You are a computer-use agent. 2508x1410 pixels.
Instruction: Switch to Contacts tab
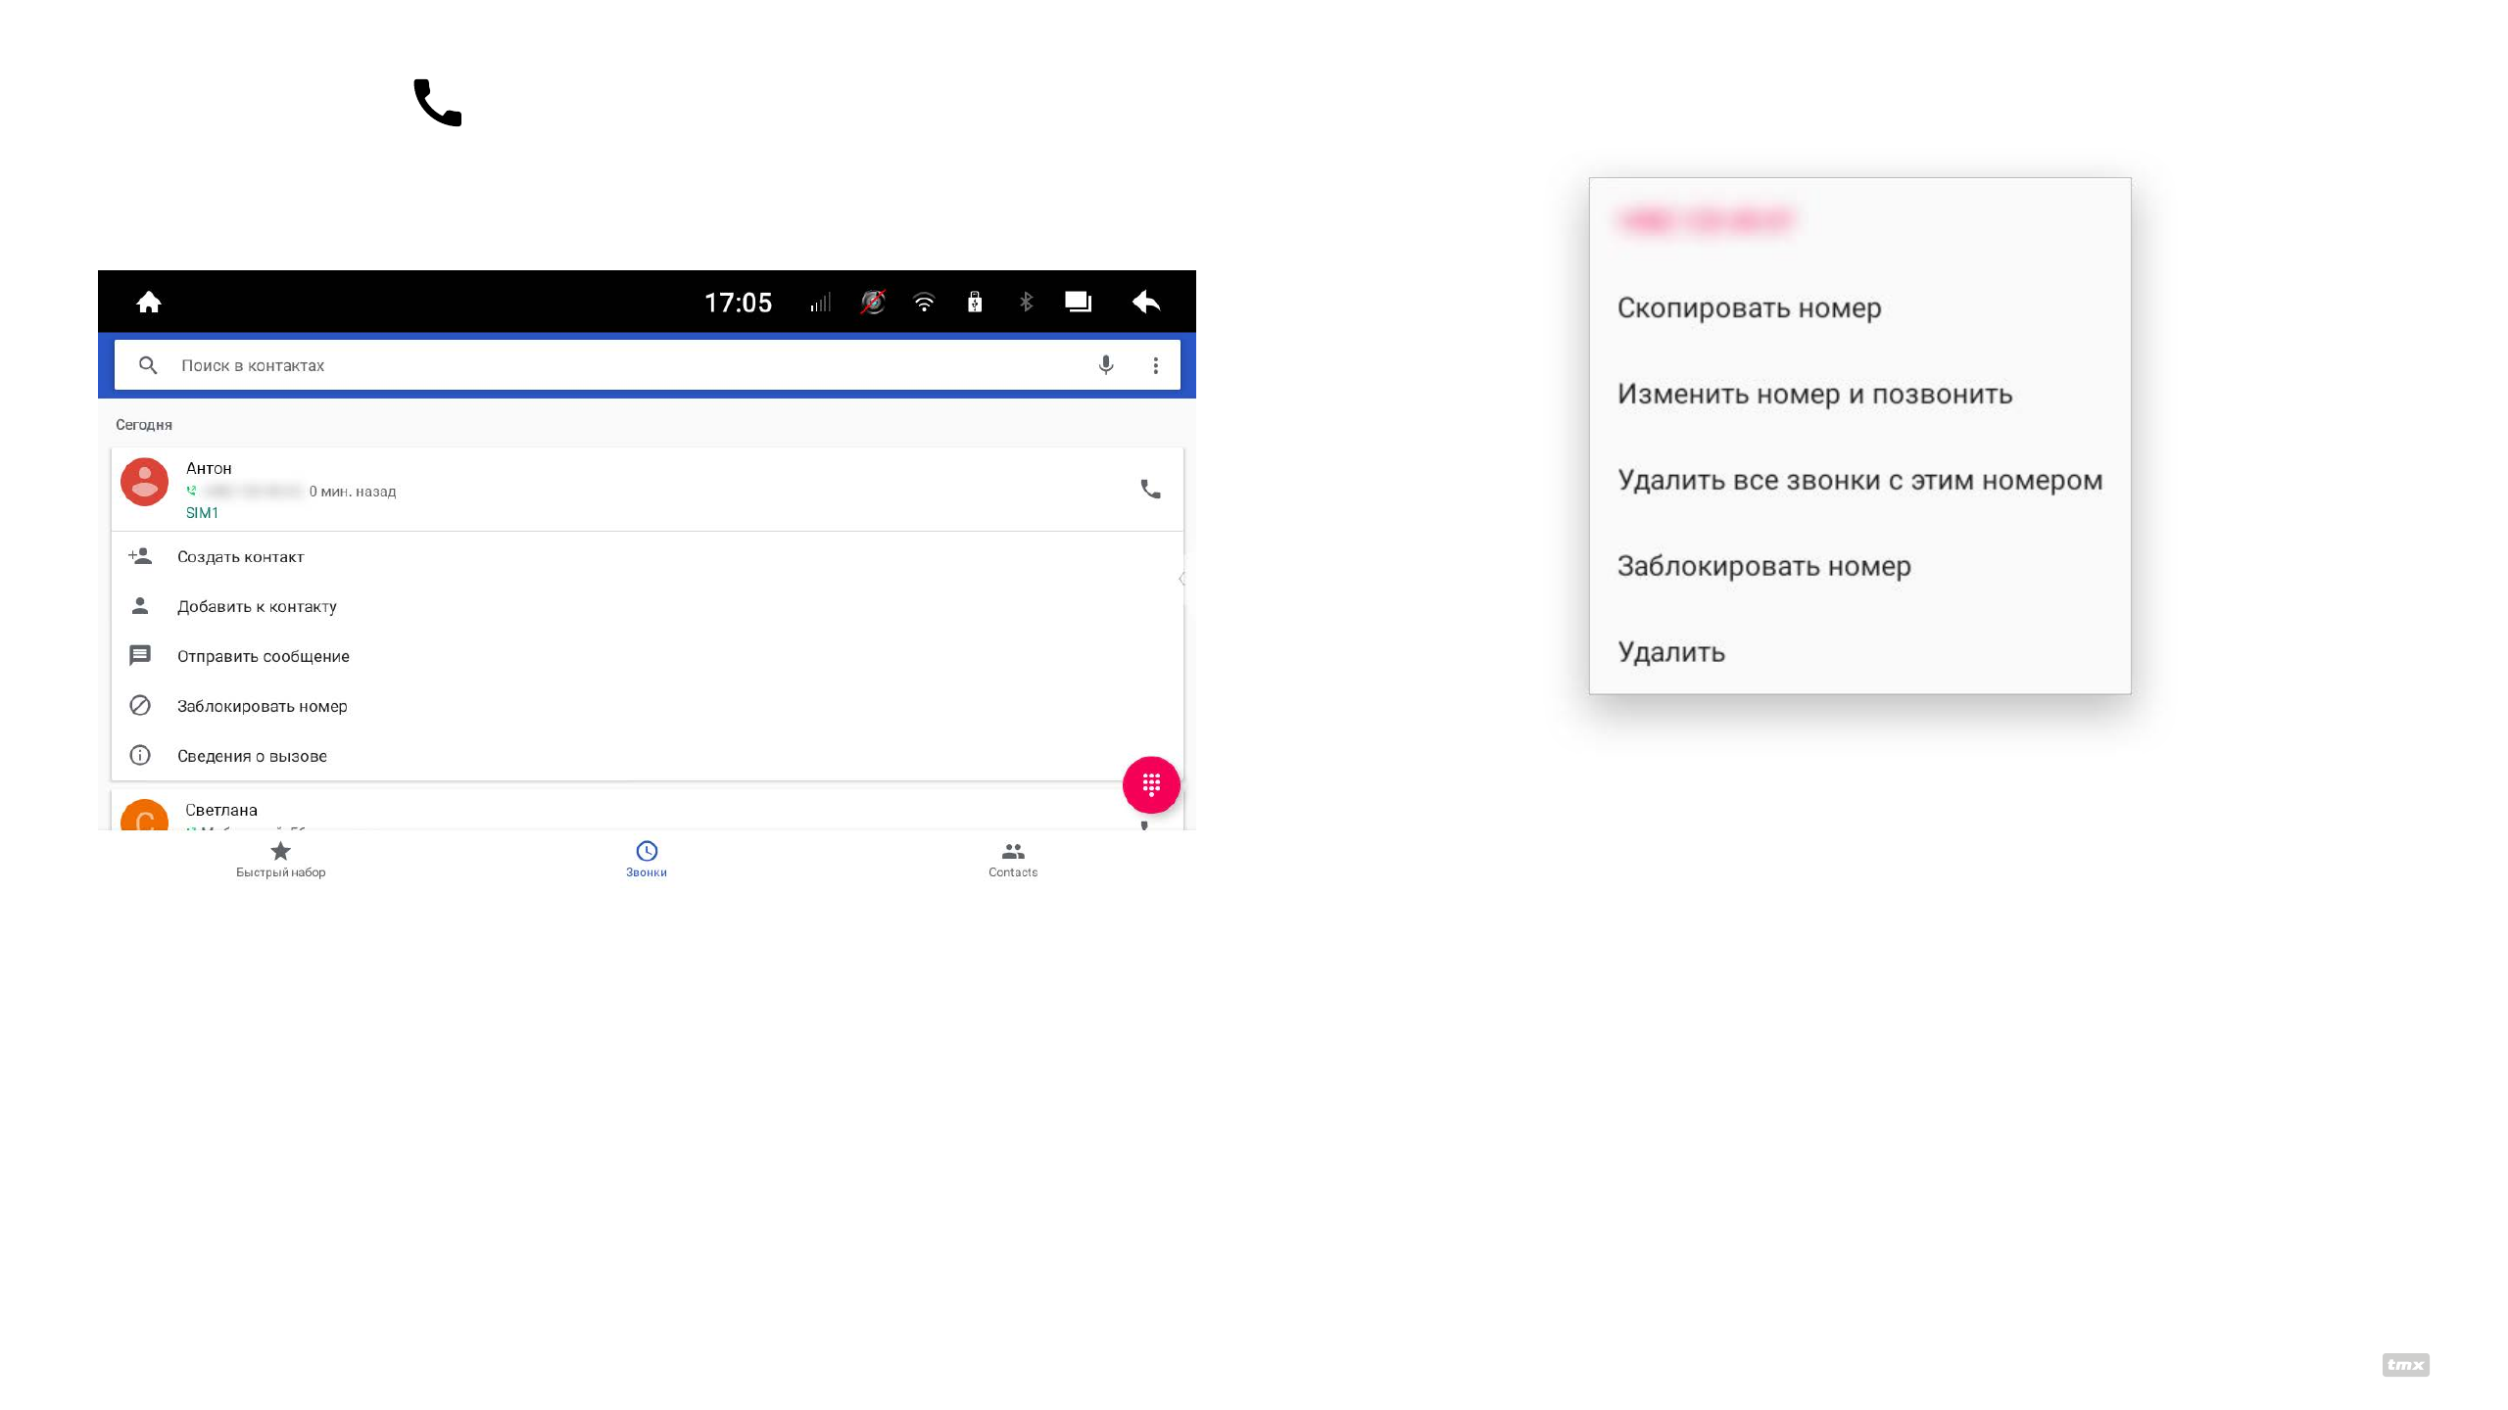coord(1013,859)
